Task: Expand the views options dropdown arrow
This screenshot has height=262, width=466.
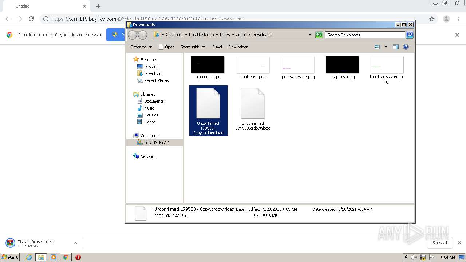Action: (x=386, y=47)
